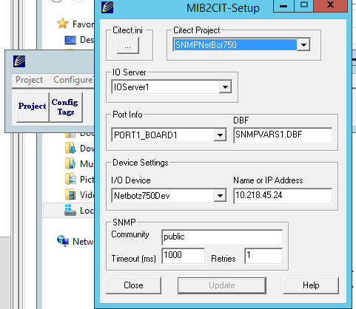Click the Citect.ini browse button

(x=128, y=45)
